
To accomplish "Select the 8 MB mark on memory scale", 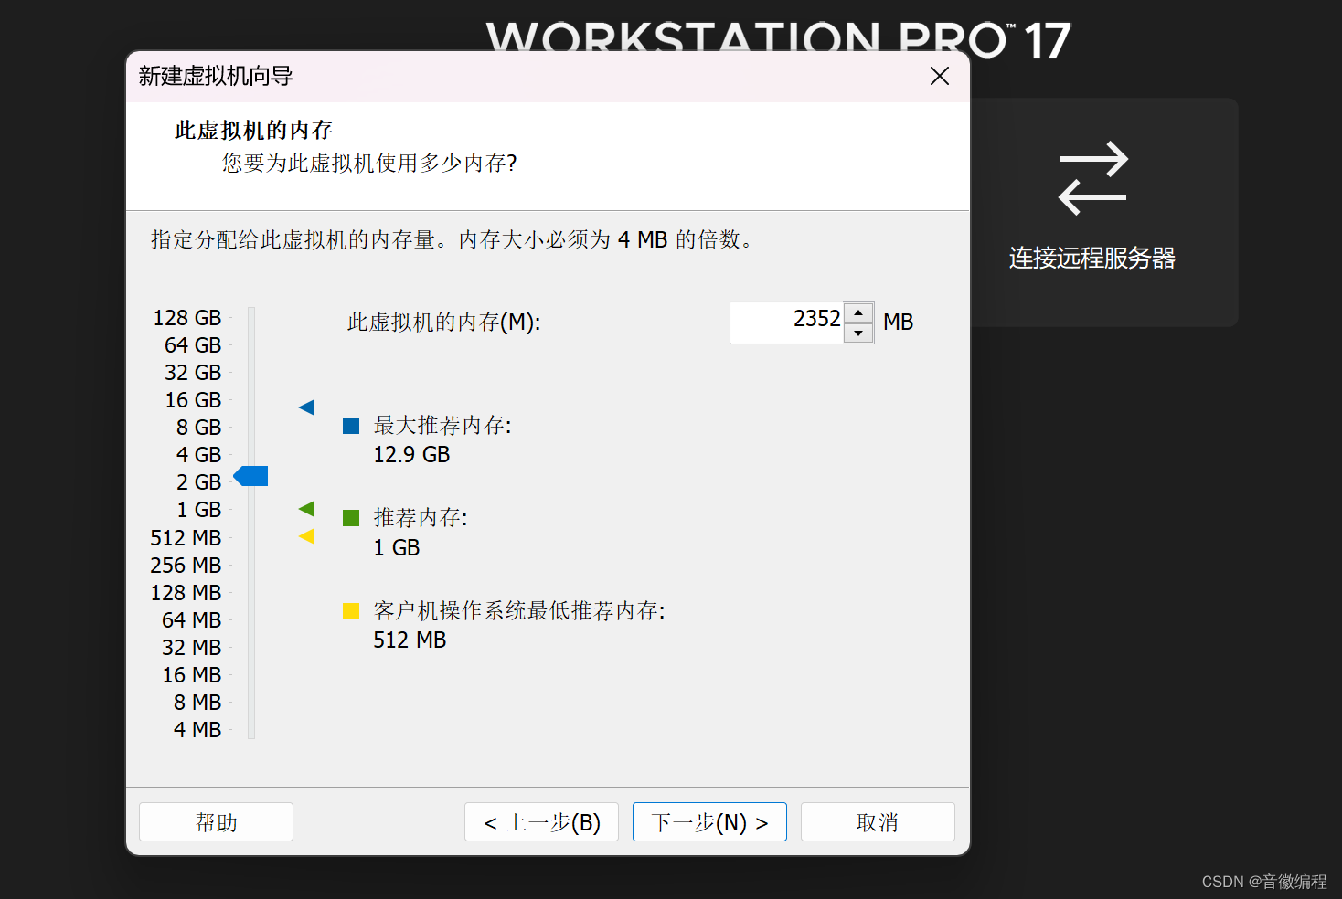I will [x=197, y=703].
